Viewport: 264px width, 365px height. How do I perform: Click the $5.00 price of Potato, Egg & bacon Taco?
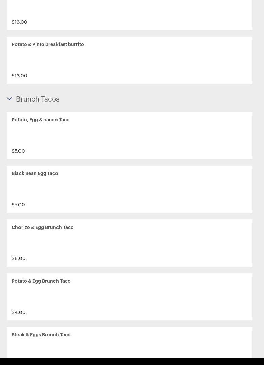pyautogui.click(x=18, y=151)
